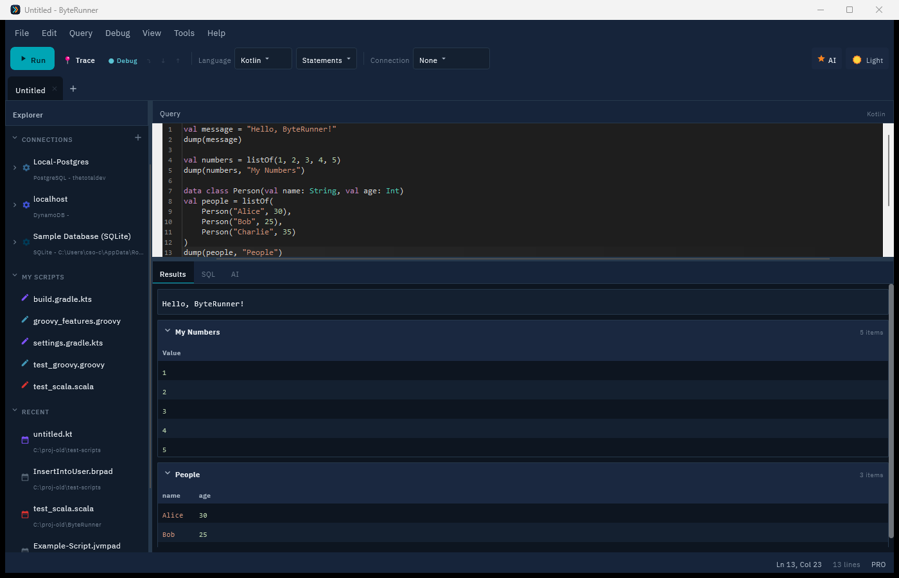Image resolution: width=899 pixels, height=578 pixels.
Task: Open the Connection None dropdown
Action: point(451,59)
